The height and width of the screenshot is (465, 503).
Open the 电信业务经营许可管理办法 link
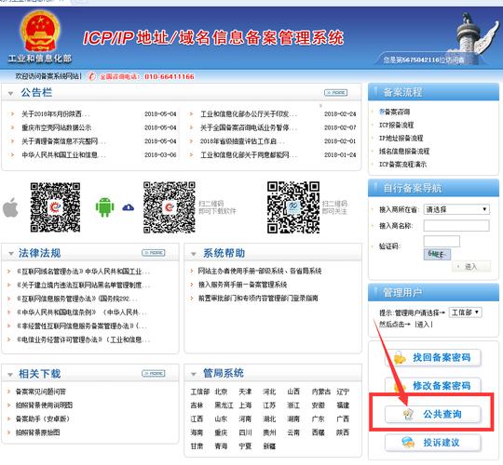(x=83, y=339)
